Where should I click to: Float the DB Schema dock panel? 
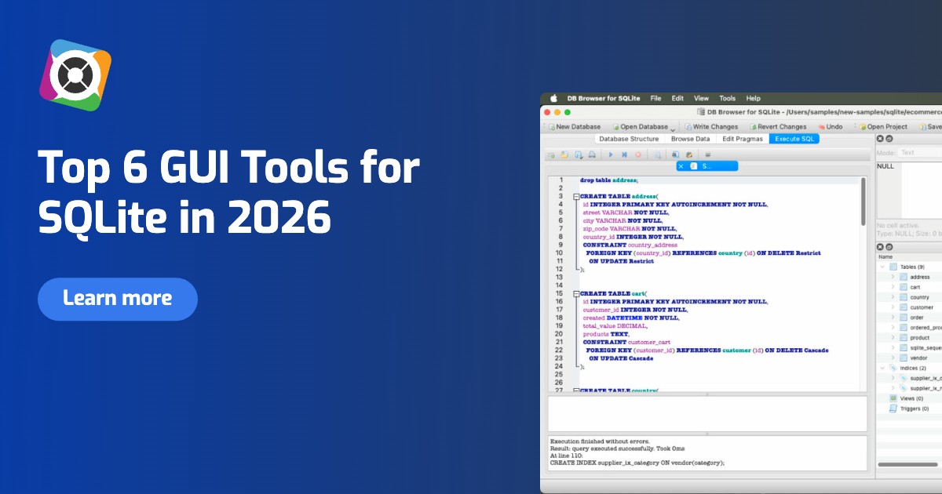(889, 247)
